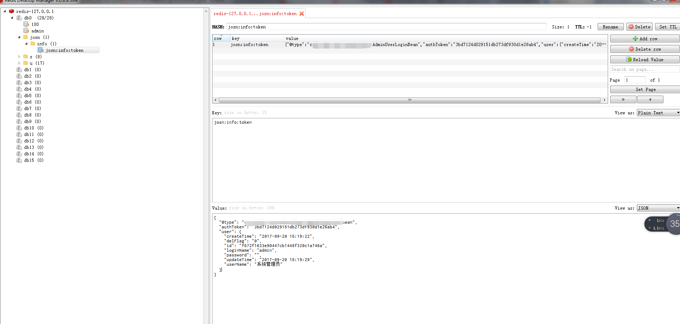This screenshot has width=680, height=324.
Task: Click the Delete row button
Action: click(645, 49)
